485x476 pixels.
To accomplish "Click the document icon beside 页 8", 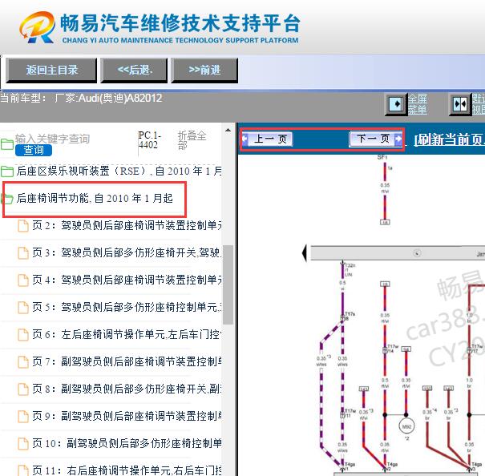I will pos(23,389).
